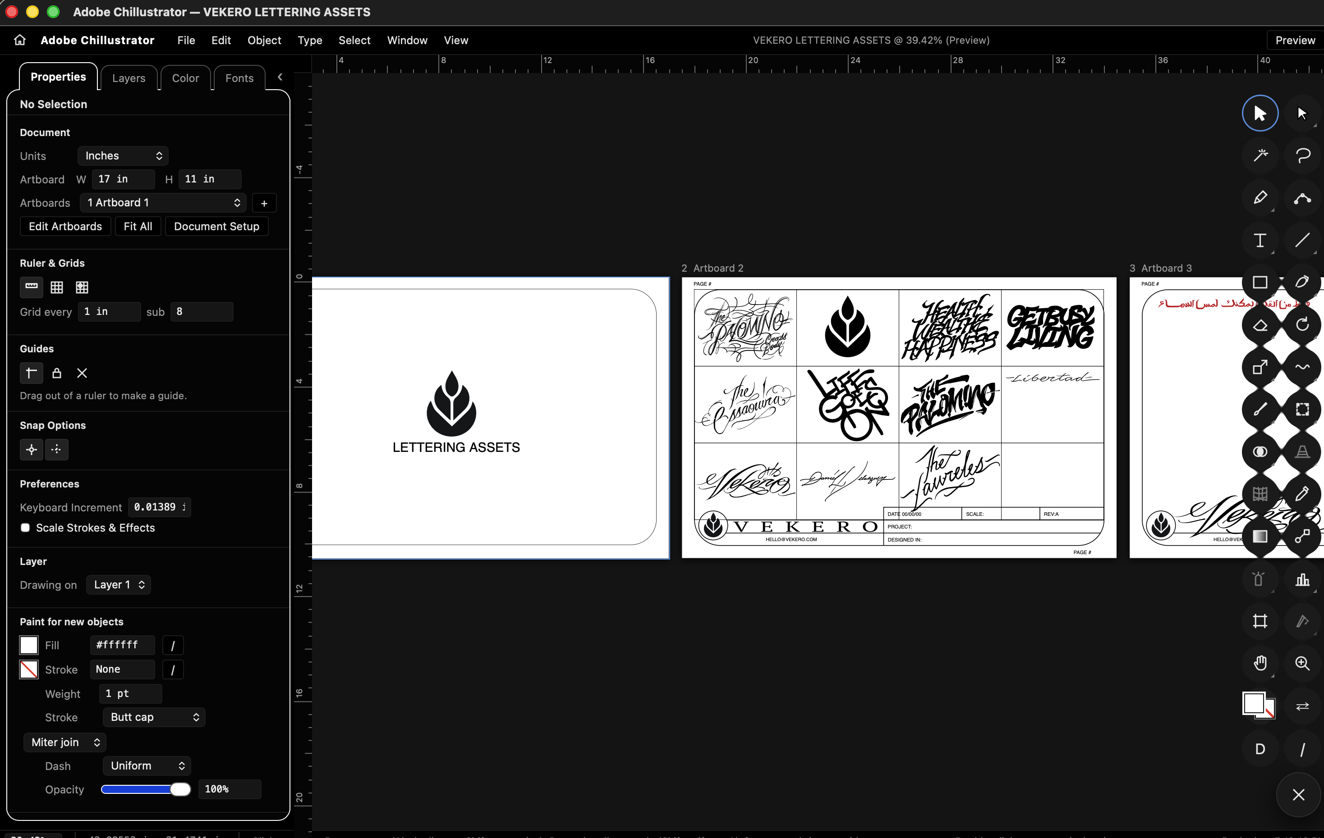Open the Dash Uniform dropdown

click(x=147, y=765)
